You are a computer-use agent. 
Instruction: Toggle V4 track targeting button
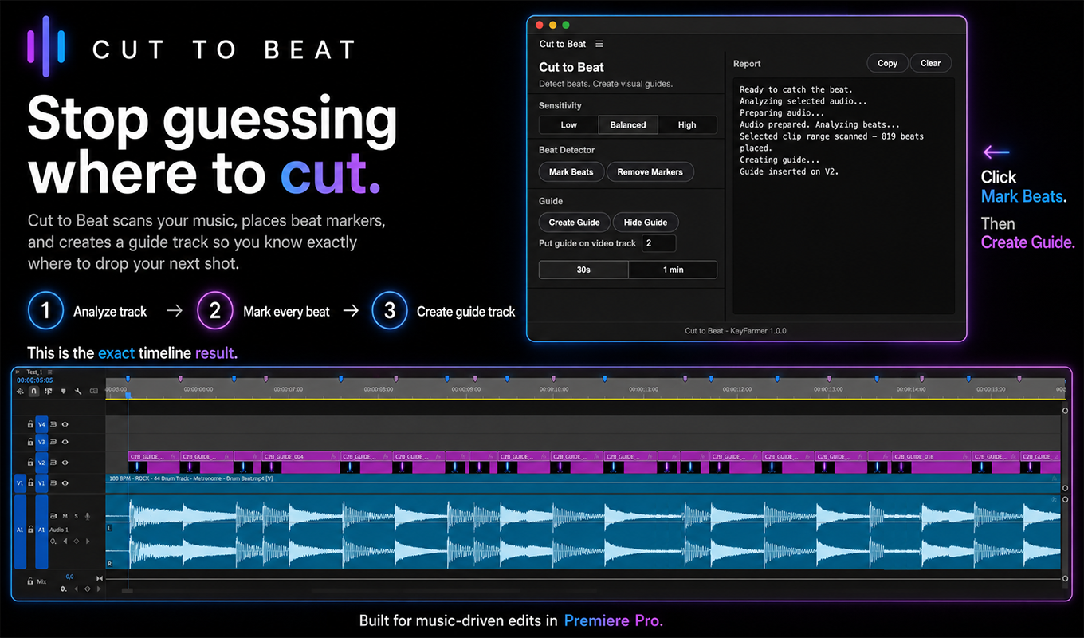[x=41, y=424]
